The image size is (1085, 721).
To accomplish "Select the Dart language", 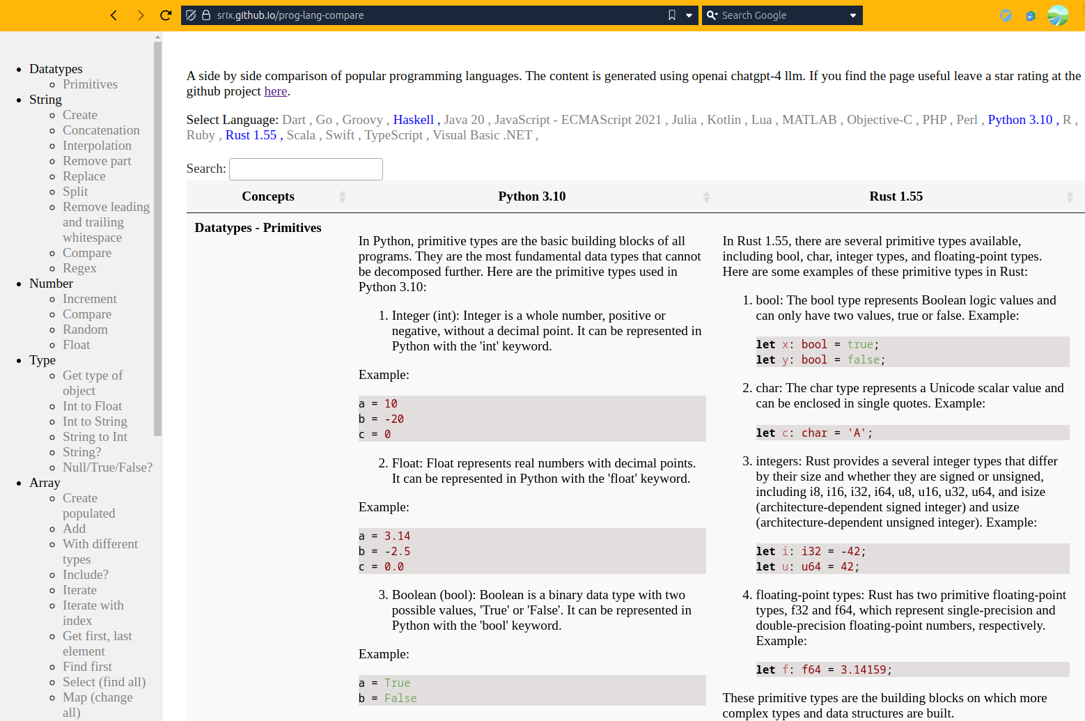I will [x=294, y=120].
